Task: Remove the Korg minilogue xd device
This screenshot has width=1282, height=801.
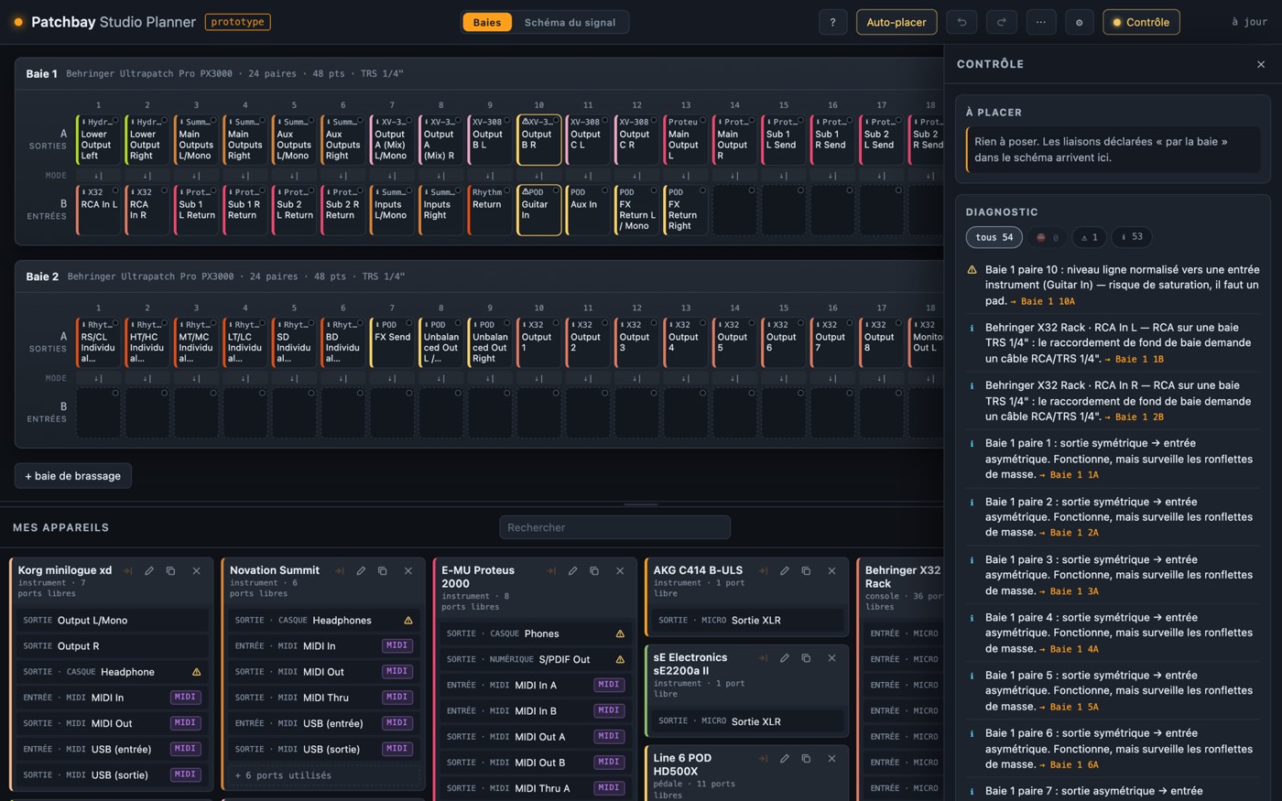Action: pyautogui.click(x=196, y=570)
